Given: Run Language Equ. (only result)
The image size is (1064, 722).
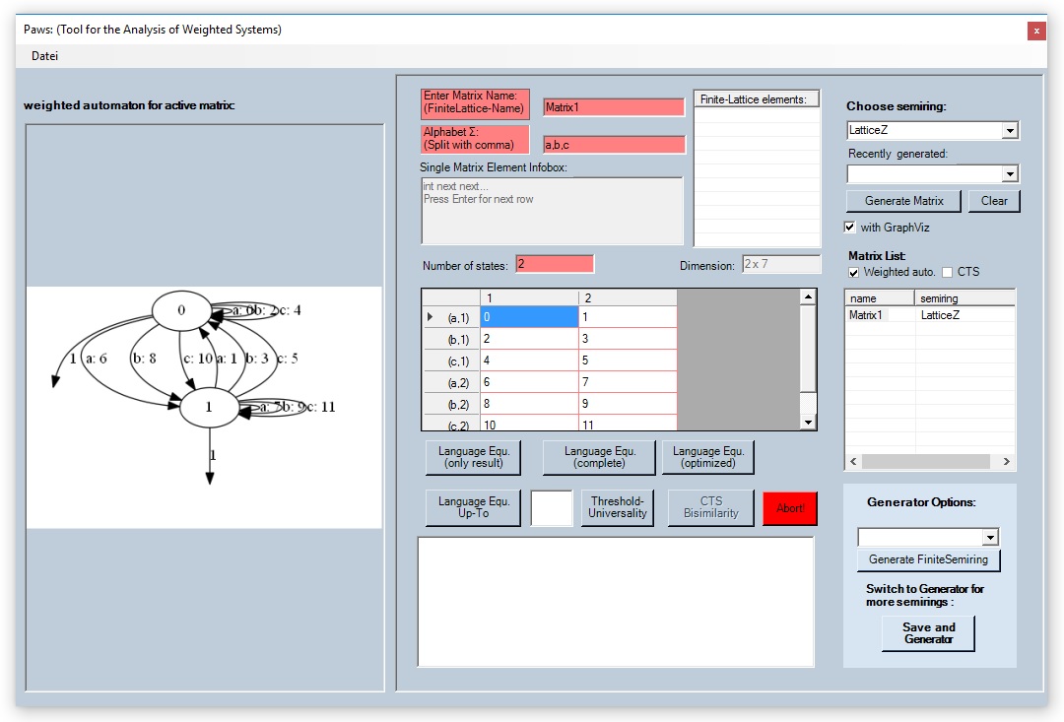Looking at the screenshot, I should (473, 457).
